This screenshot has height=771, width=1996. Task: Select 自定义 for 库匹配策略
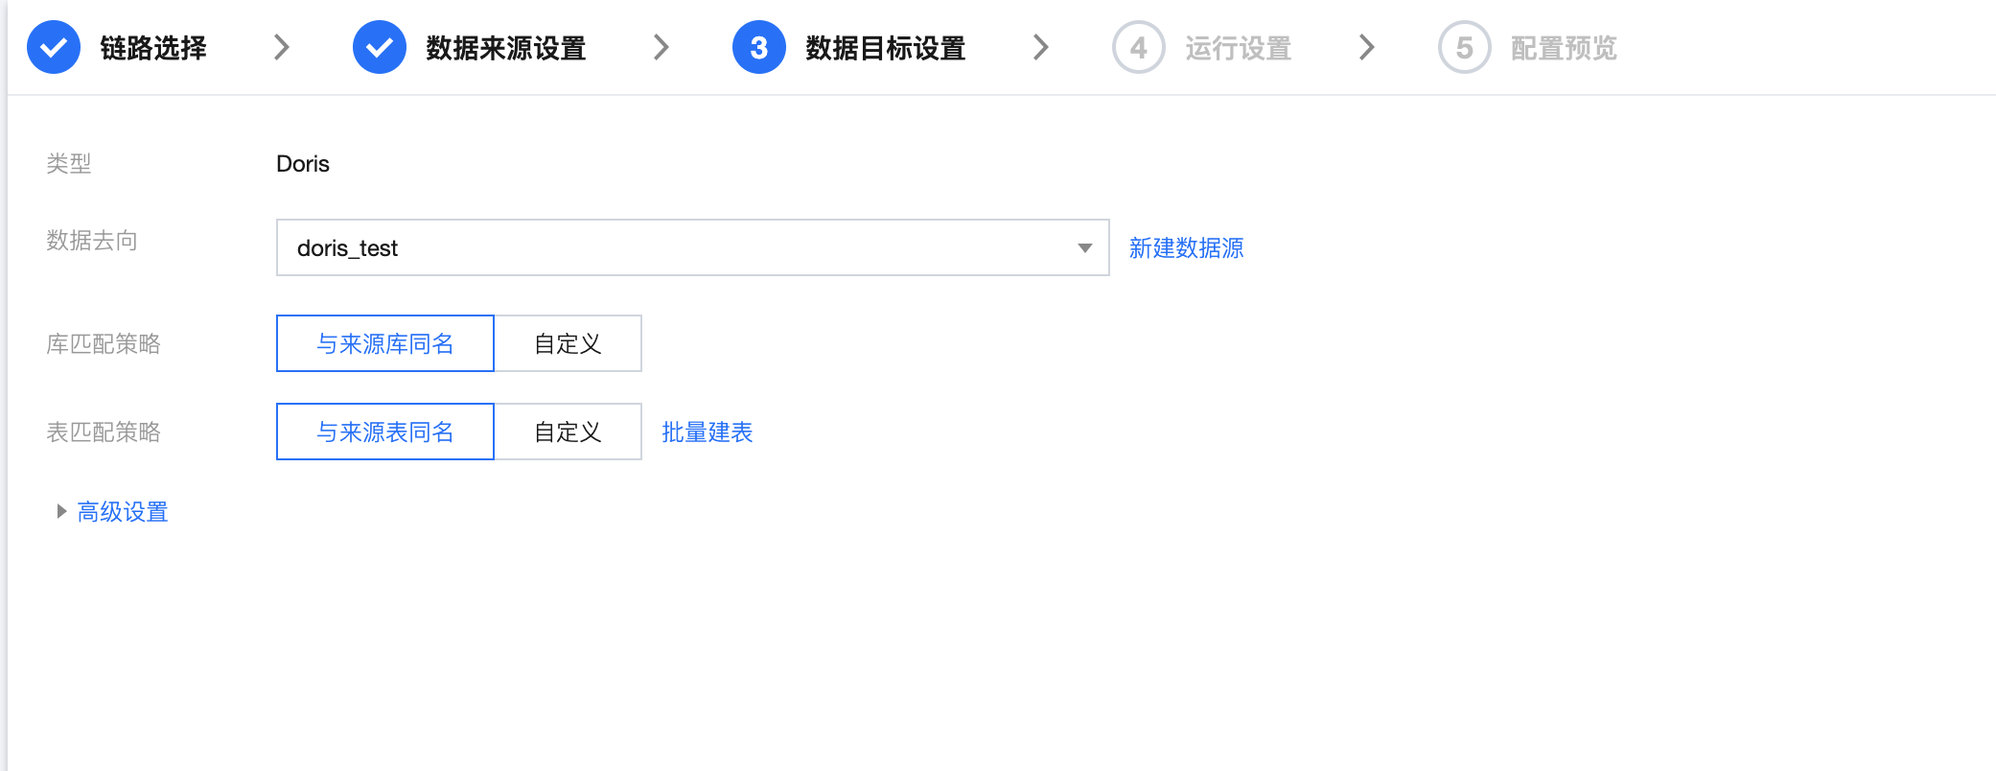click(x=568, y=343)
